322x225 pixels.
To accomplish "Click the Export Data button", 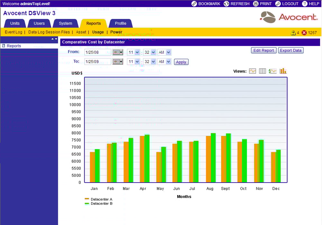I will pos(290,50).
